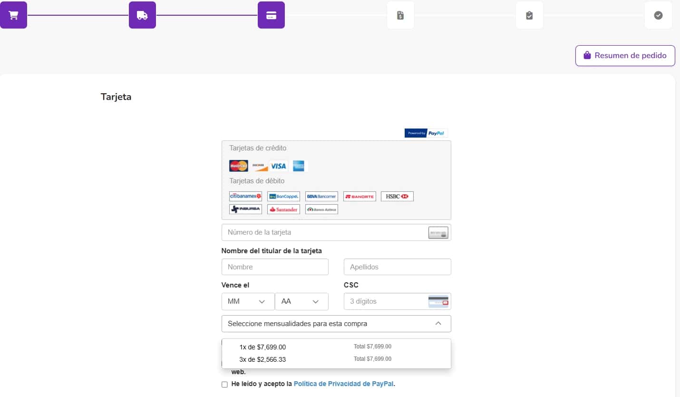680x397 pixels.
Task: Open the AA expiration year dropdown
Action: click(x=301, y=301)
